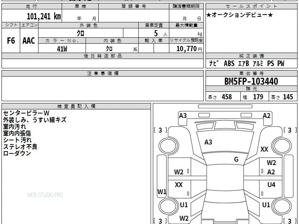Click the XX mark on the rear door
Screen dimensions: 299x224
coord(179,184)
